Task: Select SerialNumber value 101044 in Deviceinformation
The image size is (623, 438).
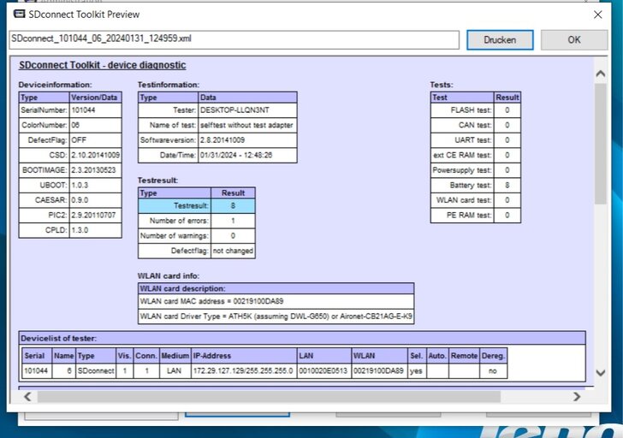Action: (95, 110)
